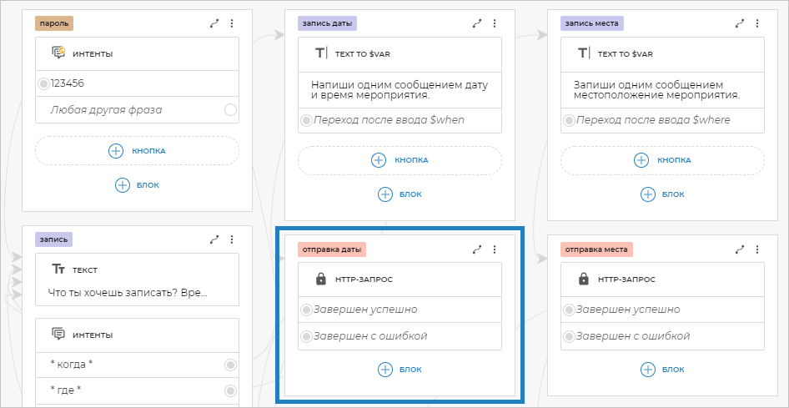Click the интенты icon in пароль block
Screen dimensions: 789x408
(x=58, y=53)
